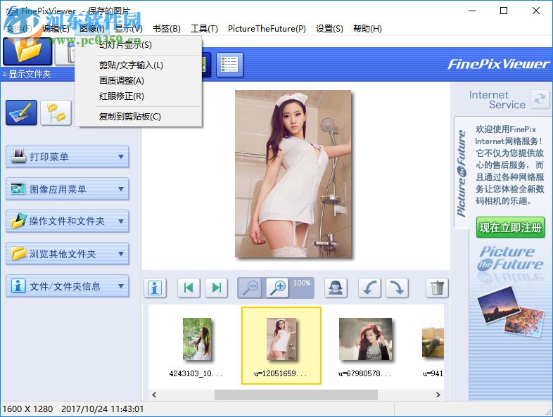Click the 1600 X 1280 status text

(x=27, y=409)
